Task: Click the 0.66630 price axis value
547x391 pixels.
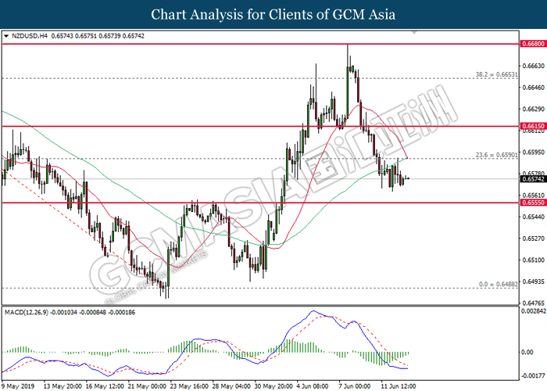Action: click(533, 66)
